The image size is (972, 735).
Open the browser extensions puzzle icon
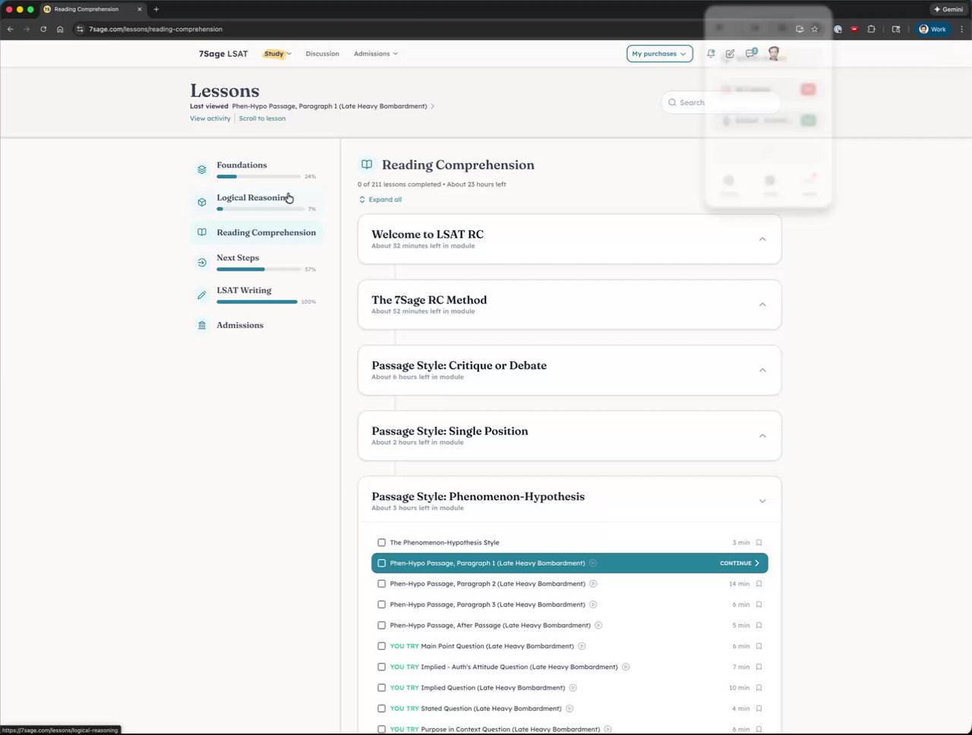click(871, 29)
